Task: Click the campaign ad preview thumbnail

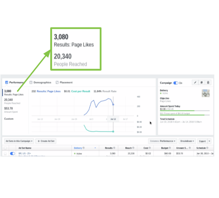Action: pyautogui.click(x=205, y=93)
